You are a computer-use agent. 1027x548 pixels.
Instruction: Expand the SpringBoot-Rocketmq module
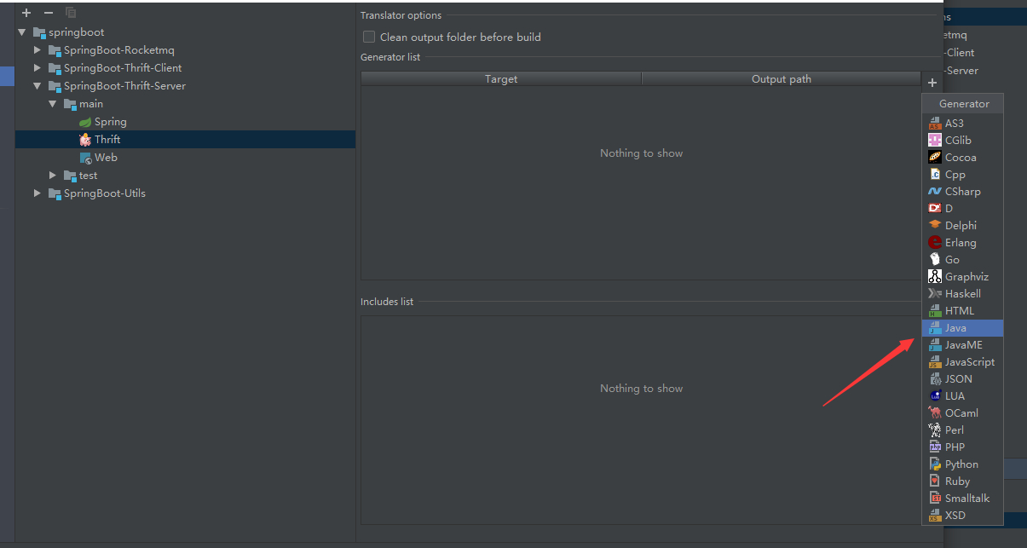pyautogui.click(x=38, y=50)
